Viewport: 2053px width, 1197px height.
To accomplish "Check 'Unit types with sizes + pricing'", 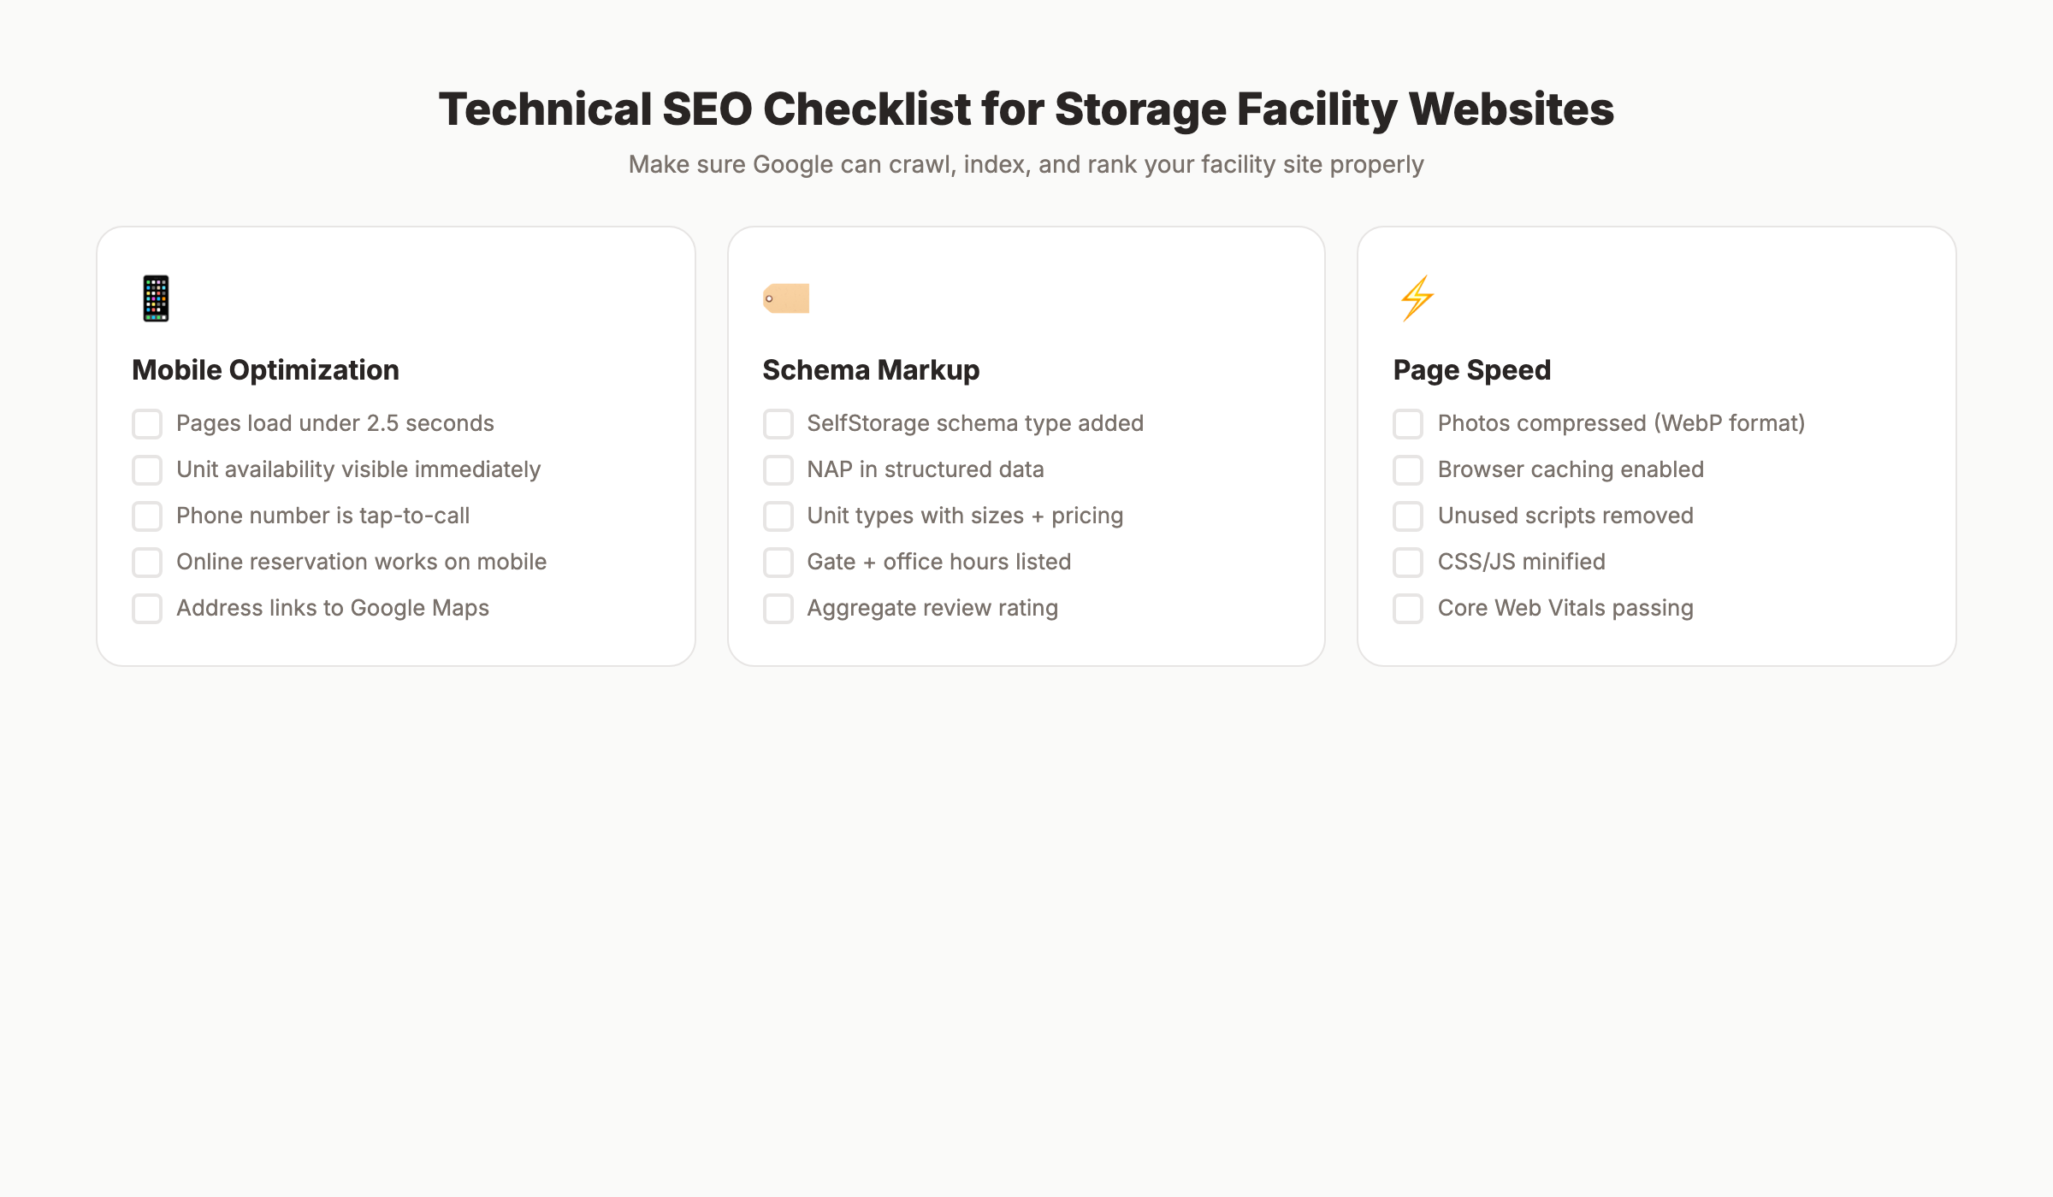I will tap(778, 516).
